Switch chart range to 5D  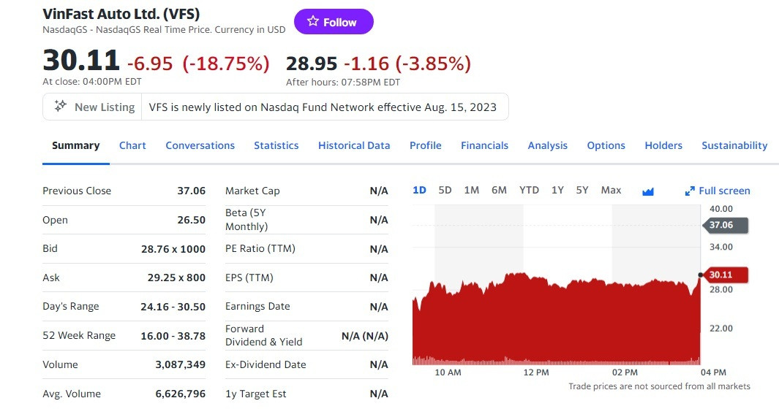click(445, 191)
